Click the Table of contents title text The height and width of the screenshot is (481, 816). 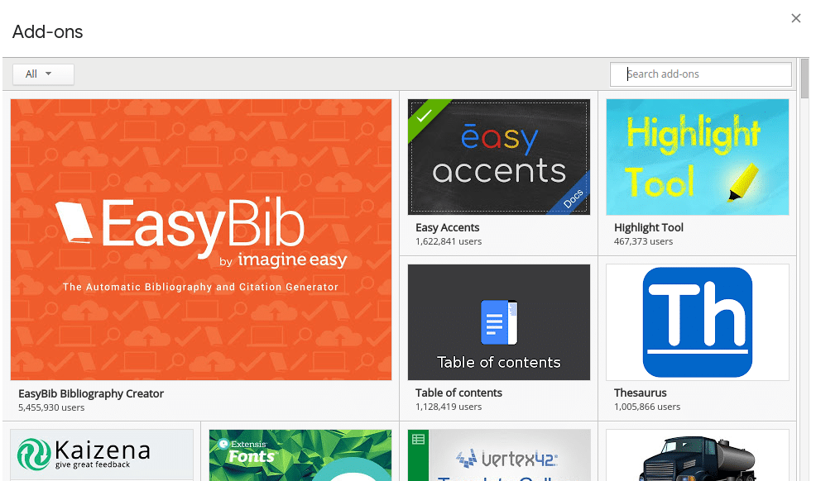459,393
